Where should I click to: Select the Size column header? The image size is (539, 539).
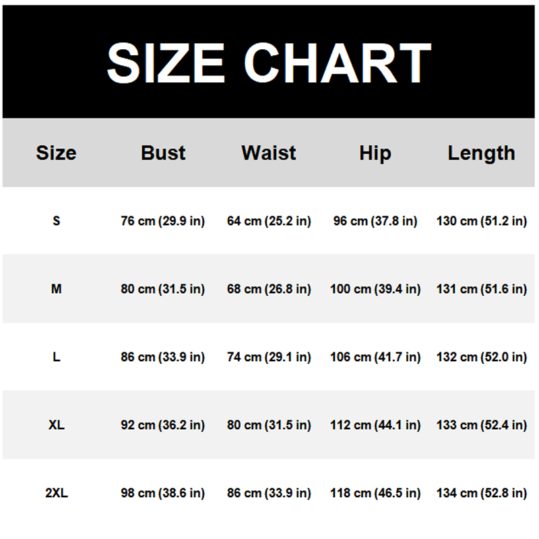pyautogui.click(x=56, y=153)
